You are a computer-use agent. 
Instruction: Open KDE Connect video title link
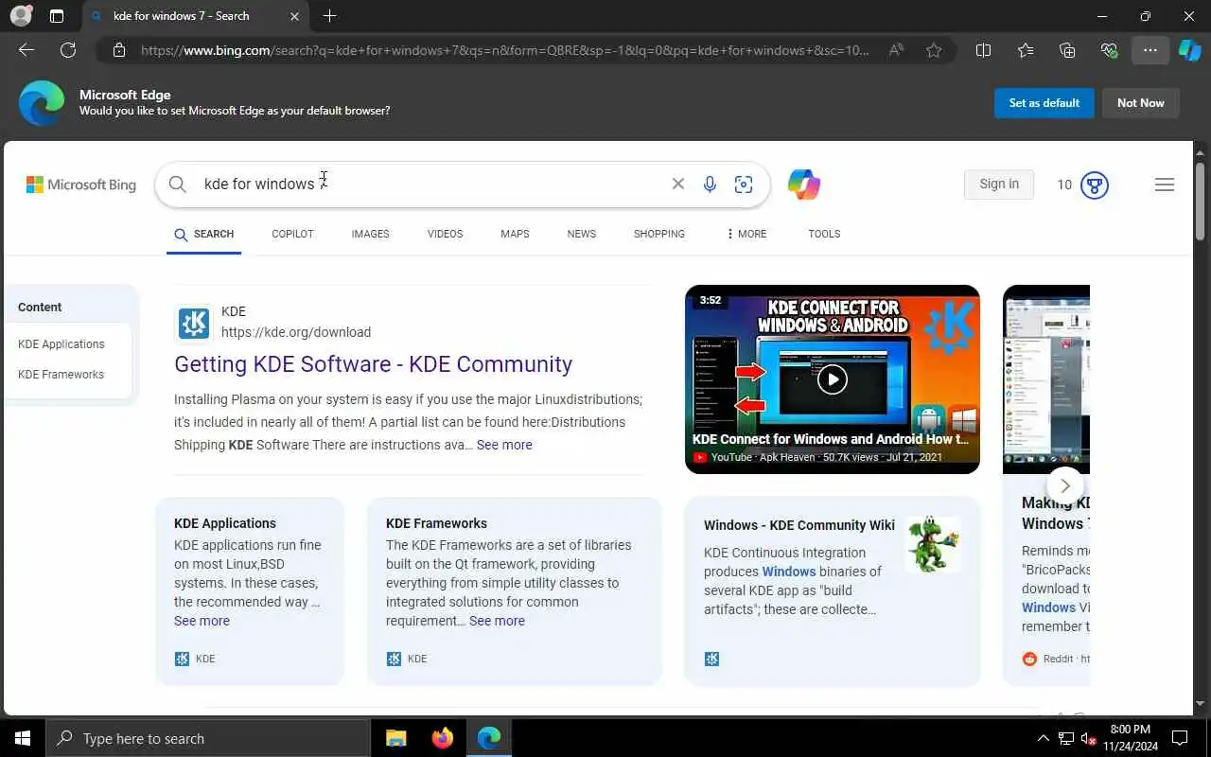pos(831,439)
